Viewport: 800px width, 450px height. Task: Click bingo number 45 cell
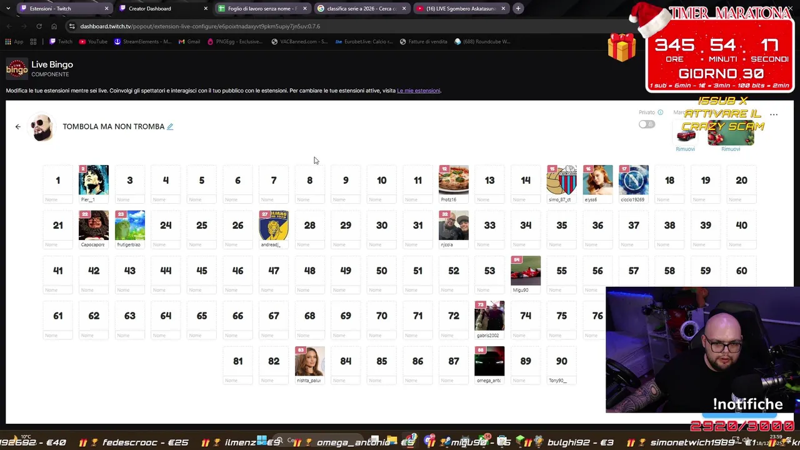(202, 271)
